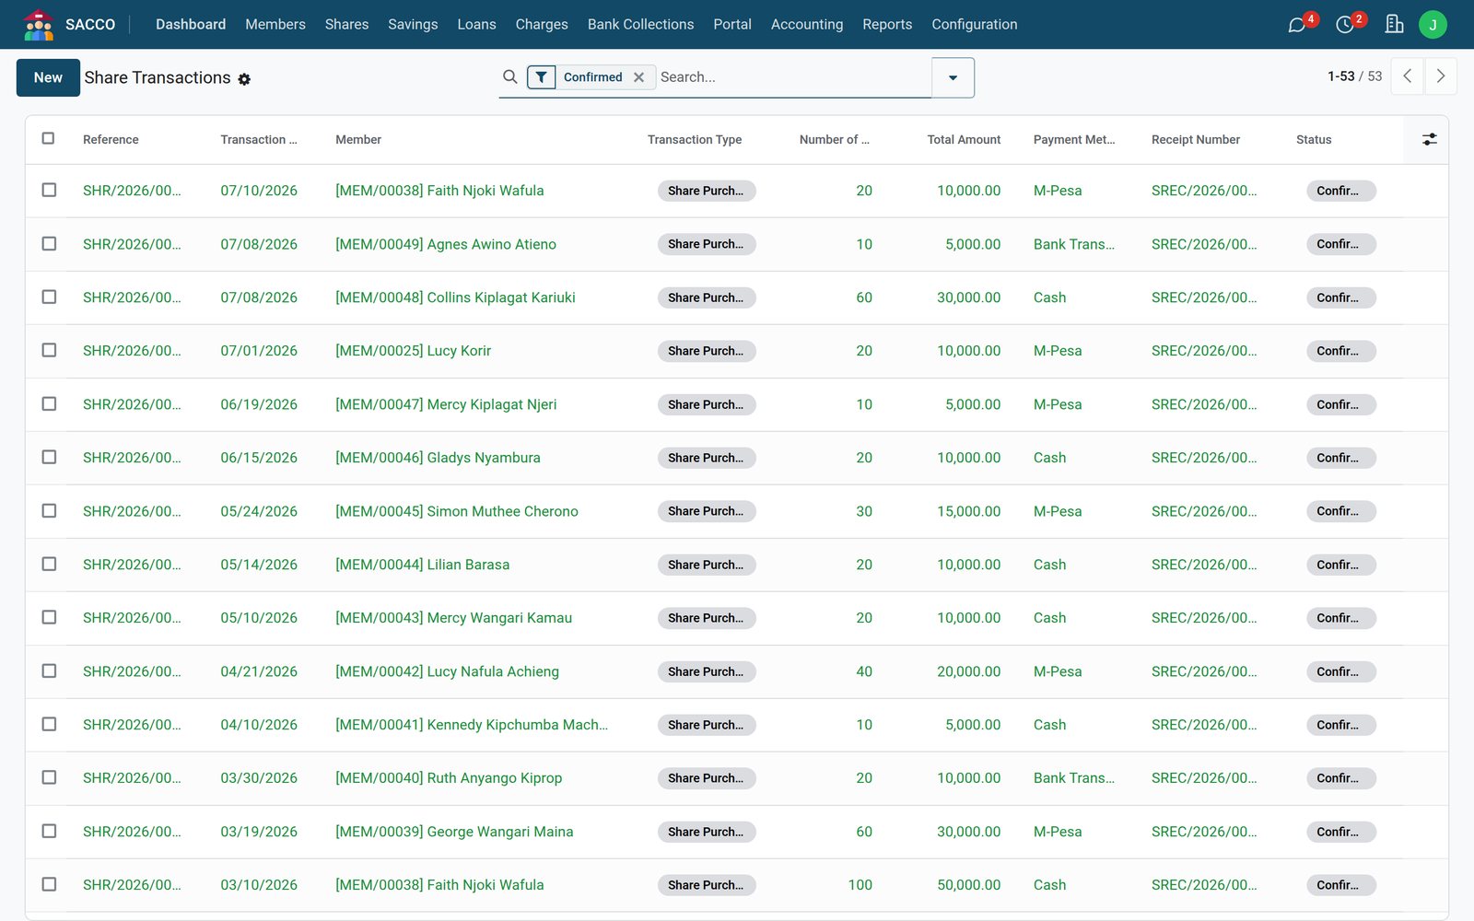Check the row for Lilian Barasa
Image resolution: width=1474 pixels, height=921 pixels.
point(49,565)
